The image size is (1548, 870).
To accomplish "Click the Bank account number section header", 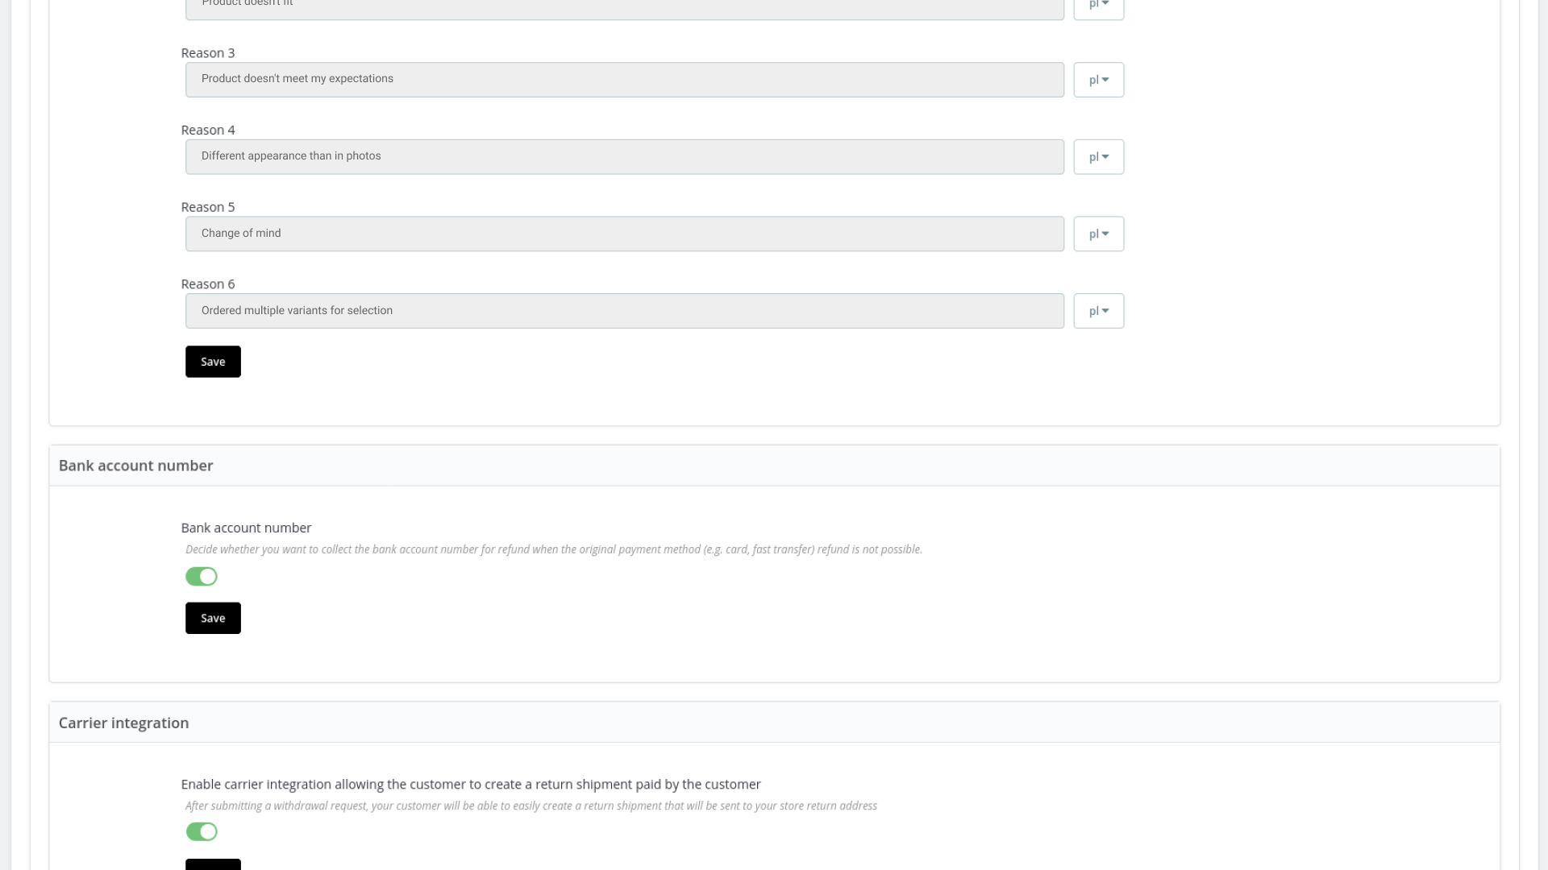I will (135, 465).
